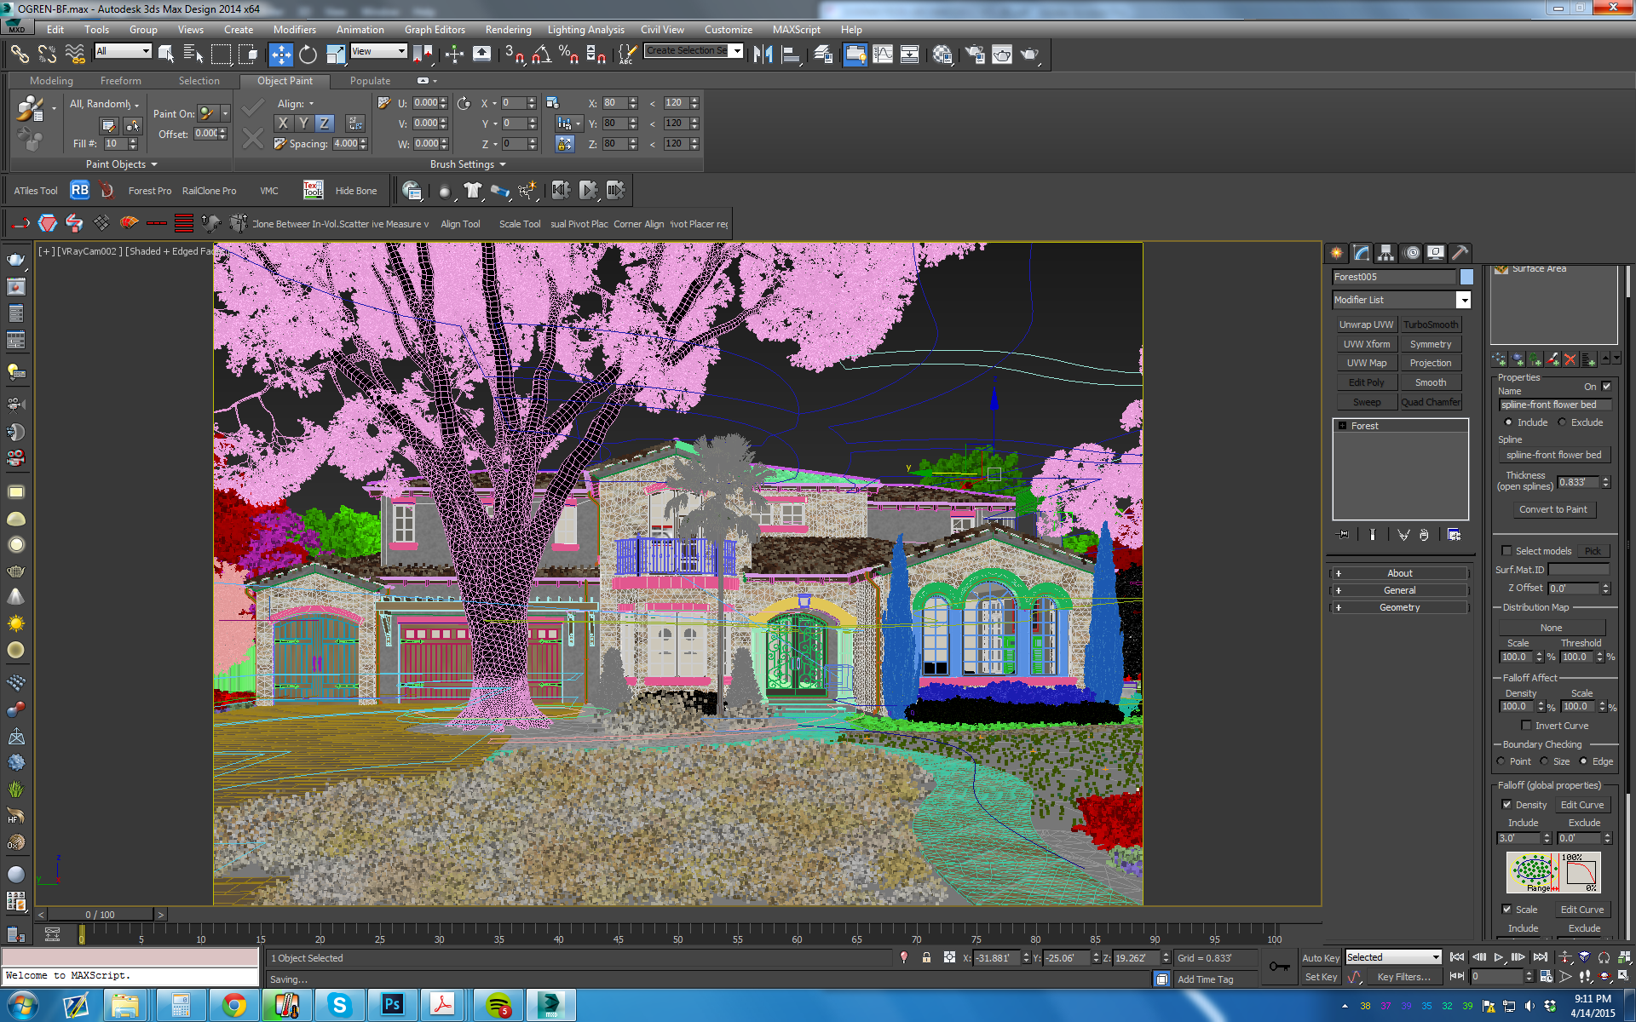
Task: Open the Modifier List dropdown
Action: point(1463,300)
